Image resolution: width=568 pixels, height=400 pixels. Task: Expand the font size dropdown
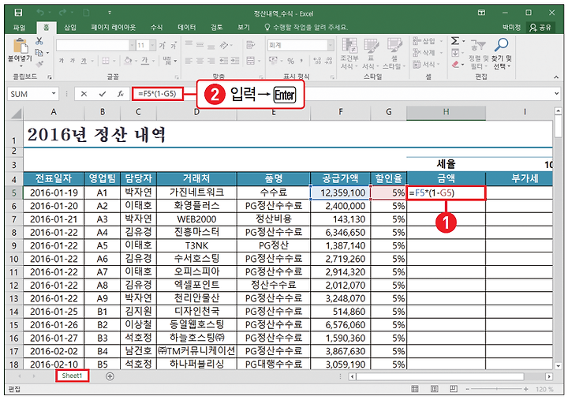[x=153, y=45]
